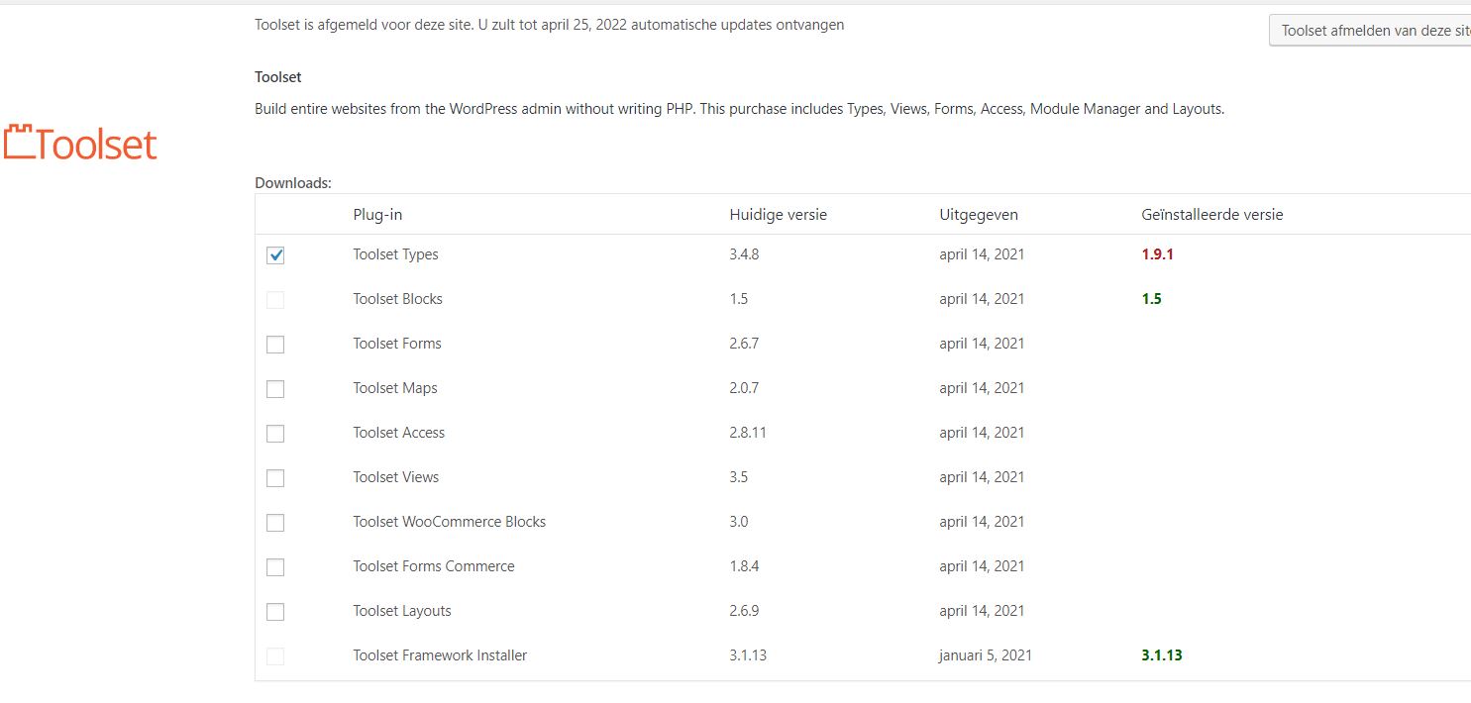This screenshot has width=1471, height=703.
Task: Click the Toolset Layouts plugin name
Action: pyautogui.click(x=402, y=611)
